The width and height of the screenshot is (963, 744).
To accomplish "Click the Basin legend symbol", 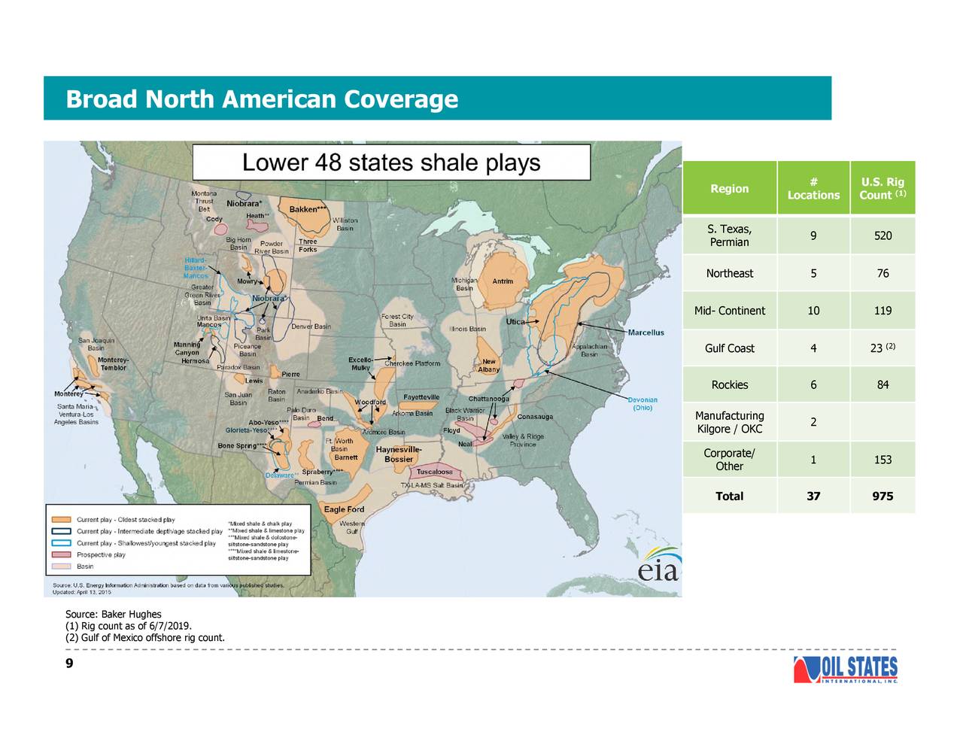I will [60, 566].
